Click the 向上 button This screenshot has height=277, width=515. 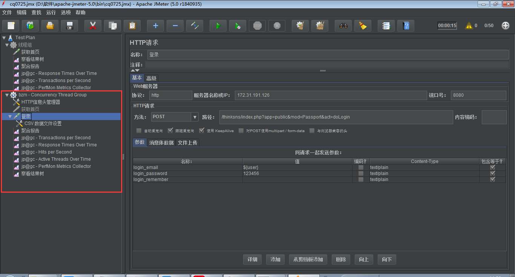click(364, 259)
